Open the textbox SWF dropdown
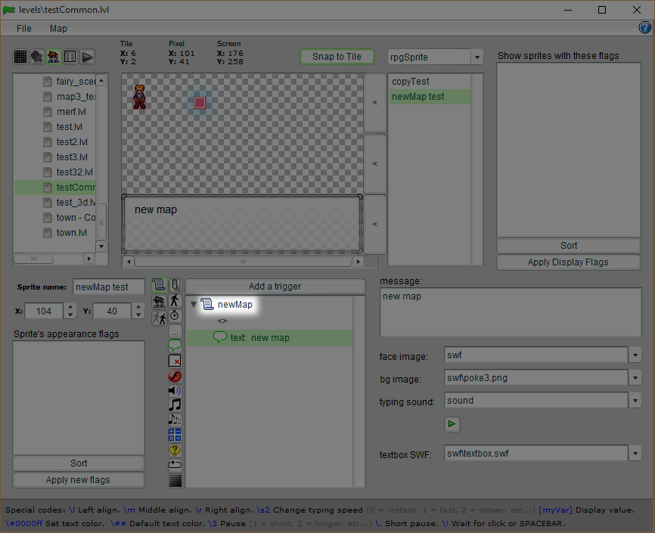The width and height of the screenshot is (655, 533). click(x=634, y=454)
